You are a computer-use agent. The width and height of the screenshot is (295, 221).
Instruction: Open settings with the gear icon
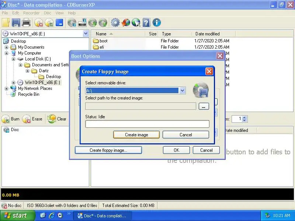[x=115, y=23]
